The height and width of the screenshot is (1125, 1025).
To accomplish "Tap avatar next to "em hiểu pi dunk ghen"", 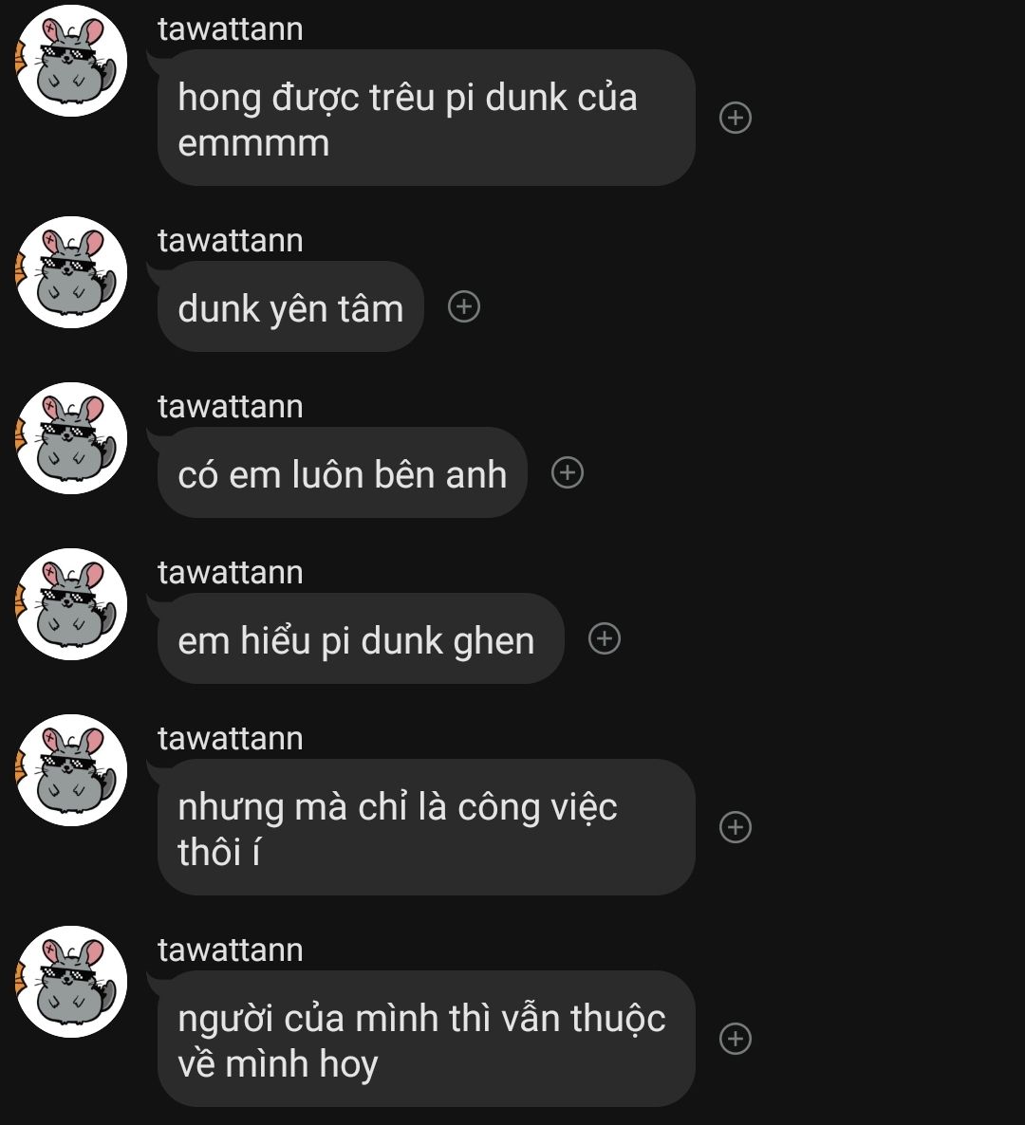I will 71,604.
